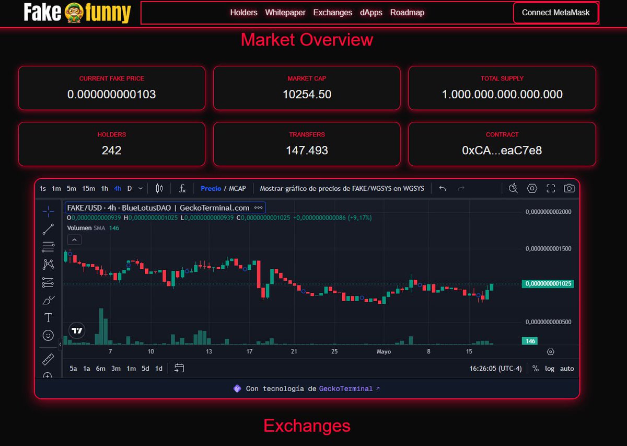This screenshot has height=446, width=627.
Task: Click the zoom in magnifier tool
Action: coord(48,376)
